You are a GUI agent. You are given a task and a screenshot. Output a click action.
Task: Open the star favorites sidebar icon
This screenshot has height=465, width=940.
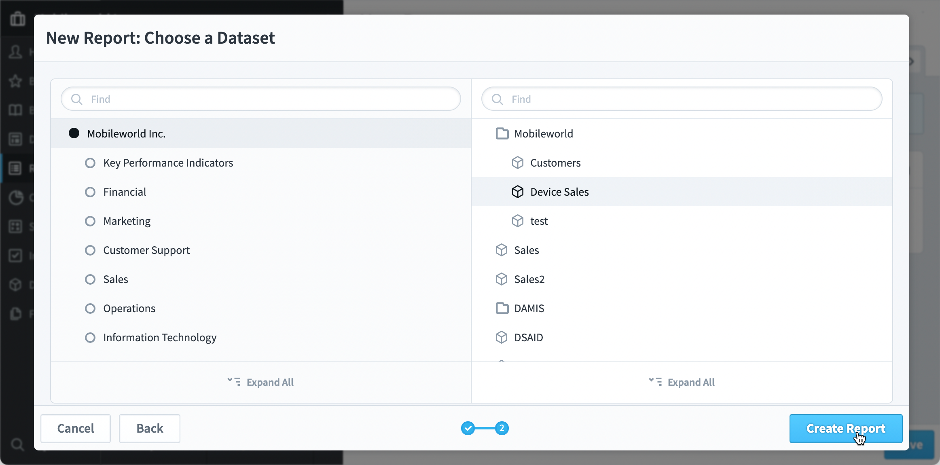(x=16, y=81)
